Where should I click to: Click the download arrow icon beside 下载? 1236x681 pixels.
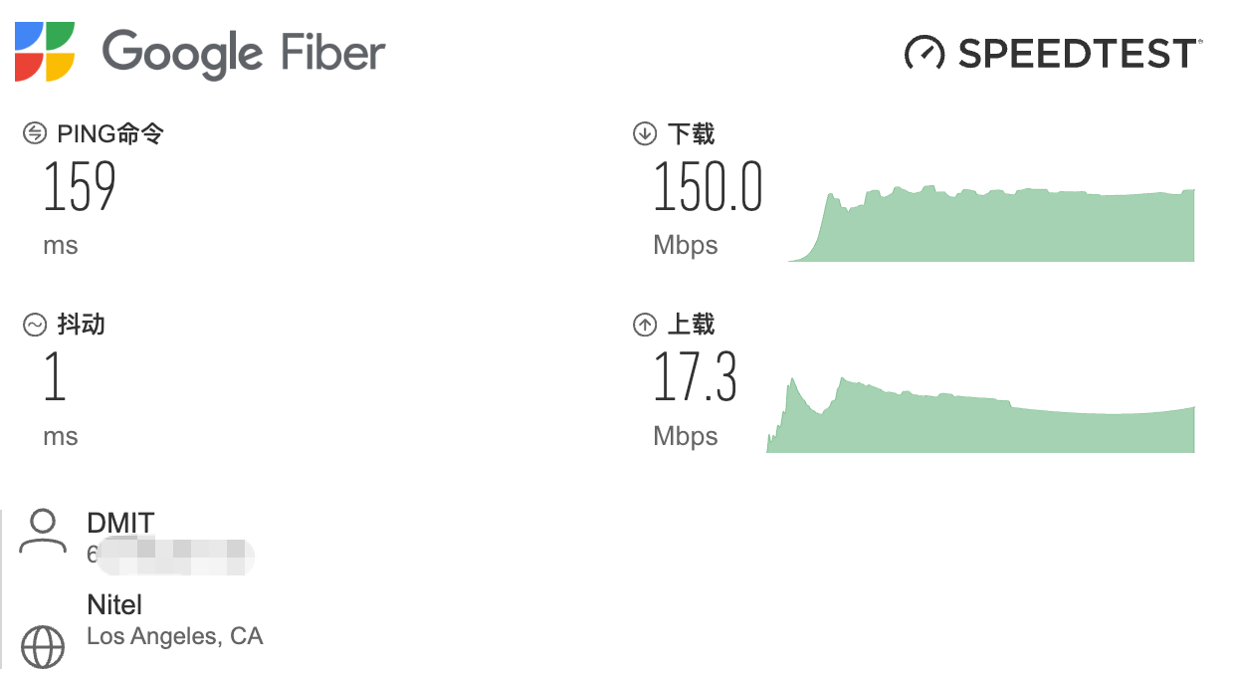click(645, 133)
